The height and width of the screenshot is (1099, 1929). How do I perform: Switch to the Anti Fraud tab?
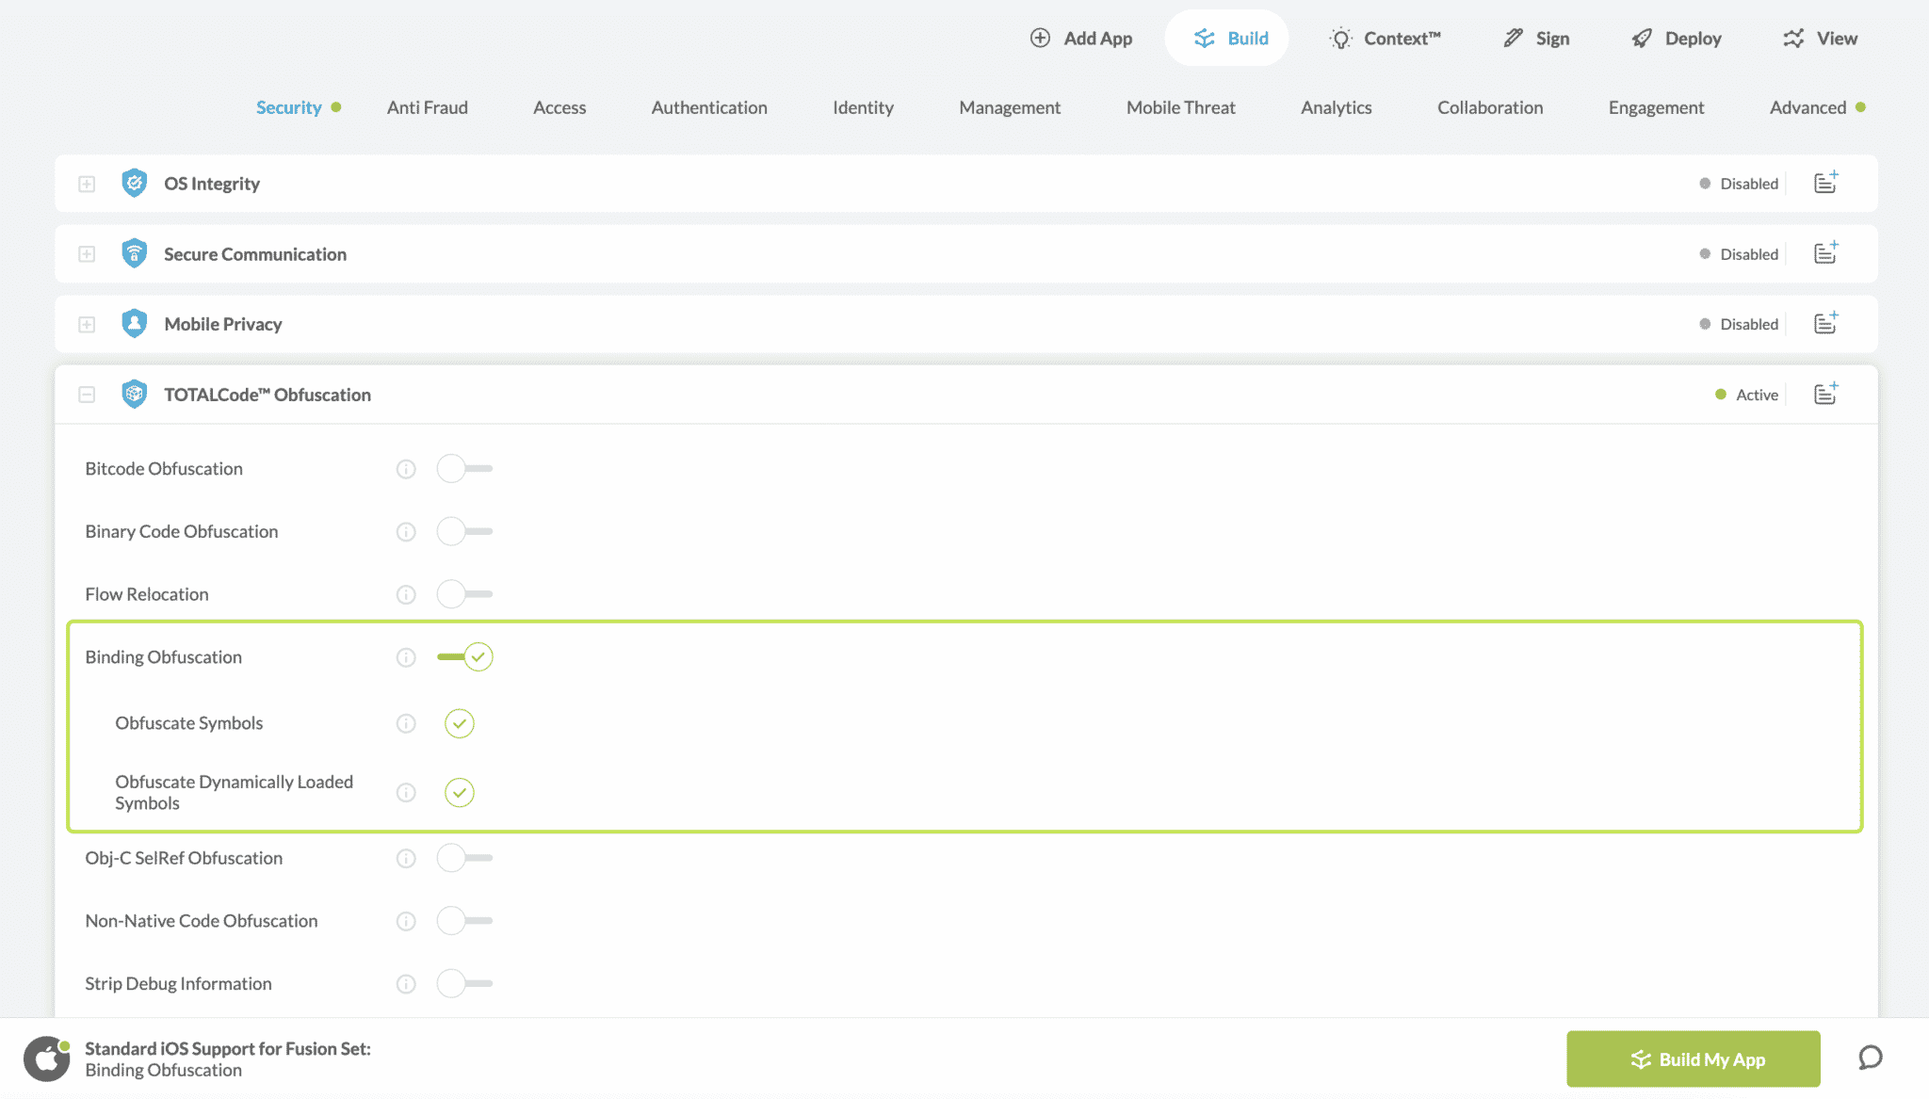[427, 107]
